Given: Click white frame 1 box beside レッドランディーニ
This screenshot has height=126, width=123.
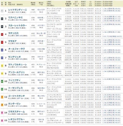Looking at the screenshot, I should (x=2, y=11).
